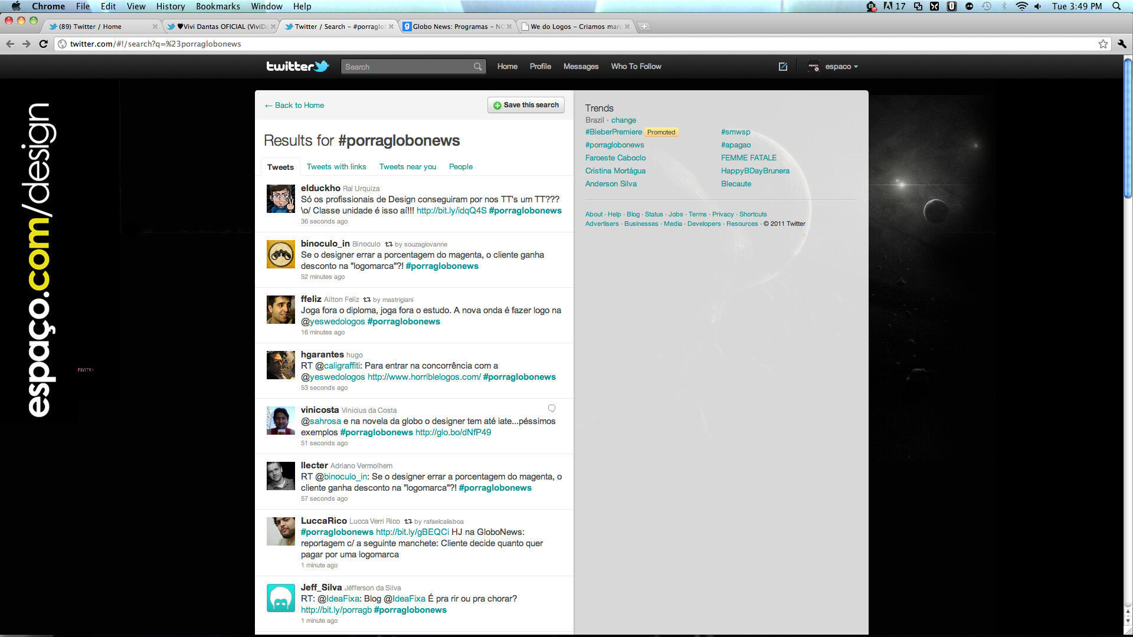Expand the espaco account dropdown
Viewport: 1133px width, 637px height.
pyautogui.click(x=841, y=67)
